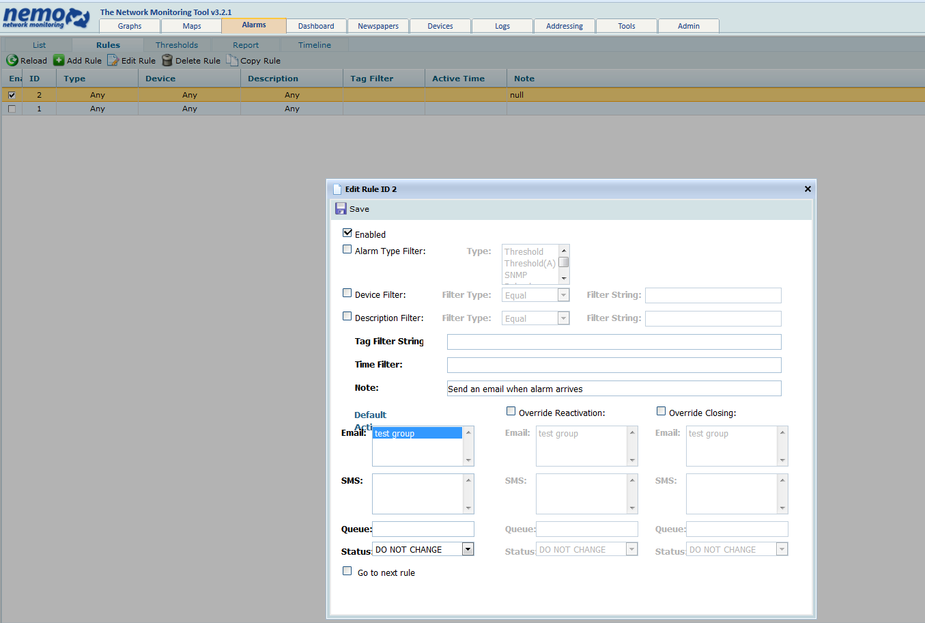The width and height of the screenshot is (925, 623).
Task: Click the Reload icon in the toolbar
Action: [12, 61]
